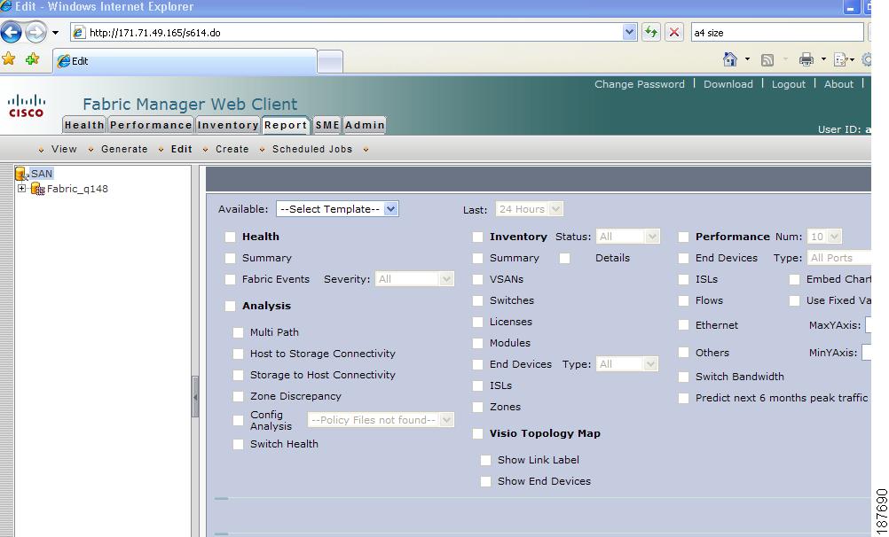
Task: Select the Scheduled Jobs submenu item
Action: 311,149
